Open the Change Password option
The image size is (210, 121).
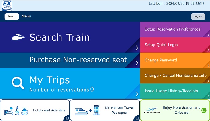point(161,60)
